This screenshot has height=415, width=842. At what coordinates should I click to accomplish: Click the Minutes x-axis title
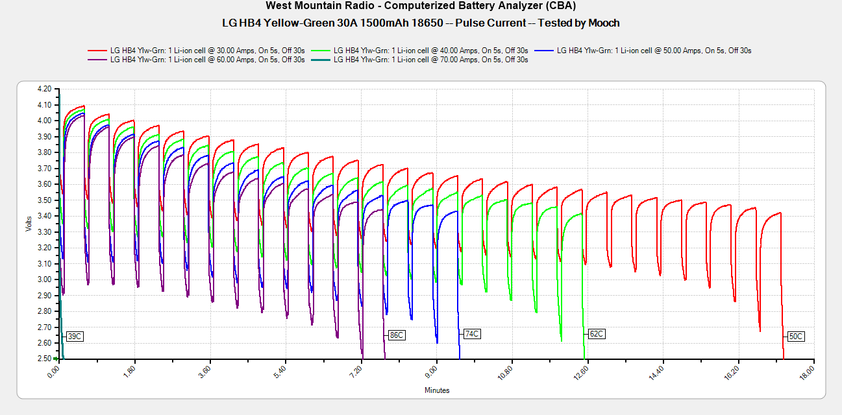point(437,390)
